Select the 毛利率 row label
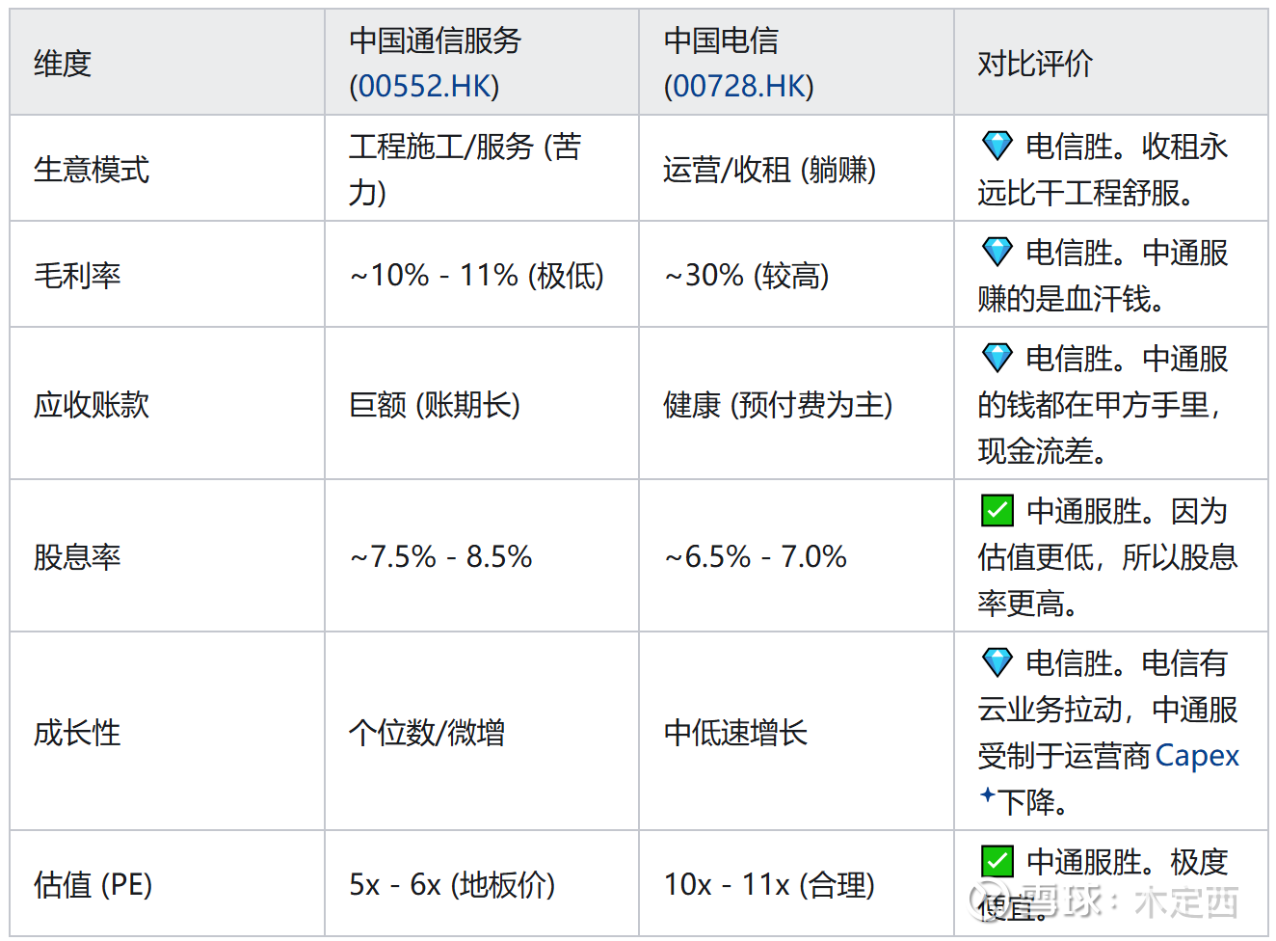This screenshot has width=1276, height=941. click(x=77, y=276)
